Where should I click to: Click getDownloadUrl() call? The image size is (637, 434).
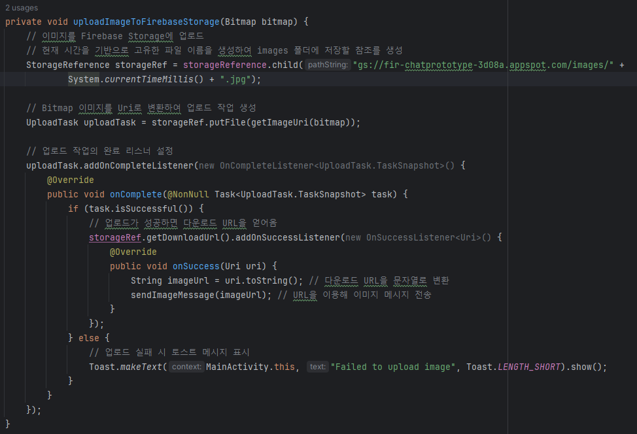[x=188, y=237]
